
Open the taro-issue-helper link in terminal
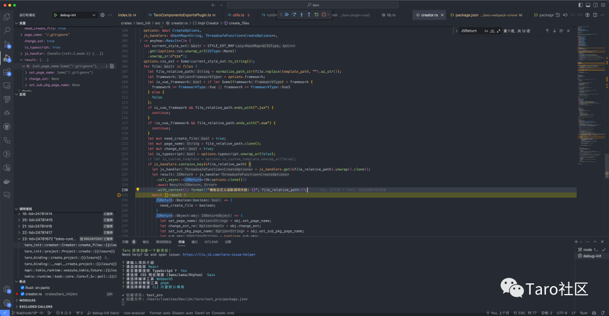(x=219, y=254)
